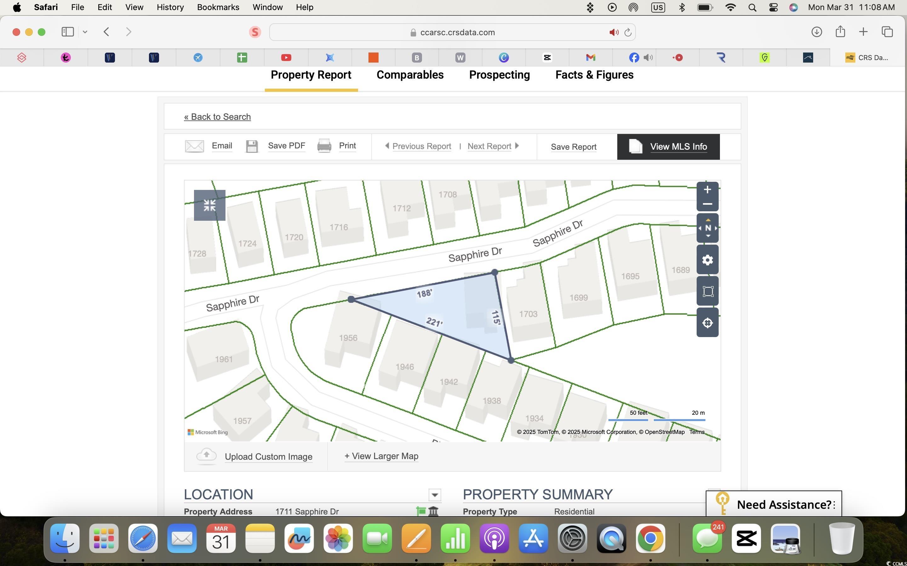
Task: Mute the Facebook tab audio
Action: click(648, 58)
